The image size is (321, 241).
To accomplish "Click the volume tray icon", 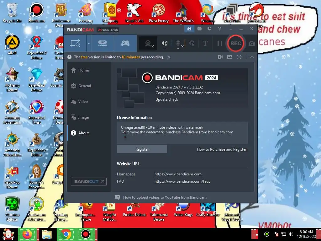I will coord(291,234).
